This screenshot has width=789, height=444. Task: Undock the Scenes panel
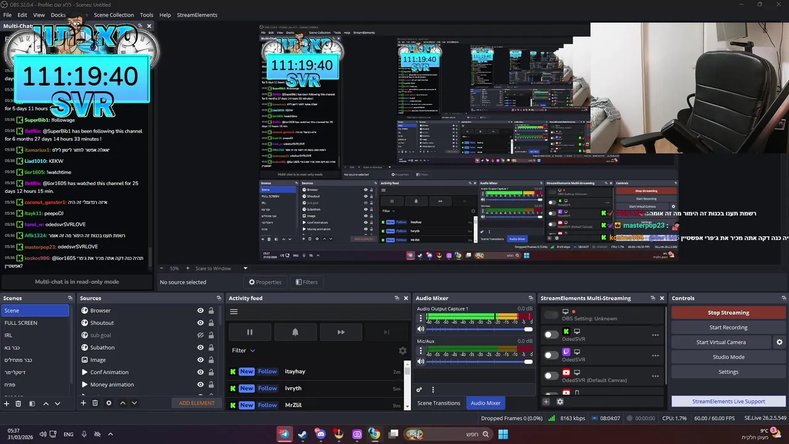pos(70,298)
